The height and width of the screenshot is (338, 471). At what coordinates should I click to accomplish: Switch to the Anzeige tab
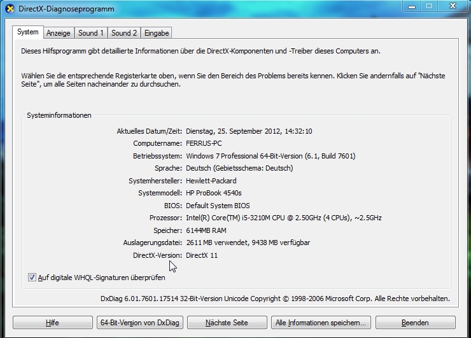coord(59,33)
